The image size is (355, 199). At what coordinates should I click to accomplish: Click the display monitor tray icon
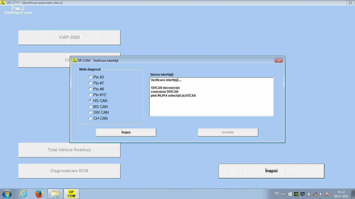(303, 194)
